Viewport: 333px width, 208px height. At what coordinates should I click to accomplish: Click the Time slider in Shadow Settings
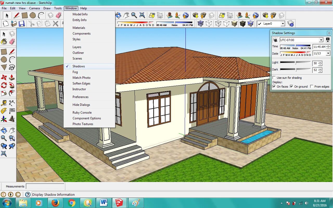click(x=295, y=46)
